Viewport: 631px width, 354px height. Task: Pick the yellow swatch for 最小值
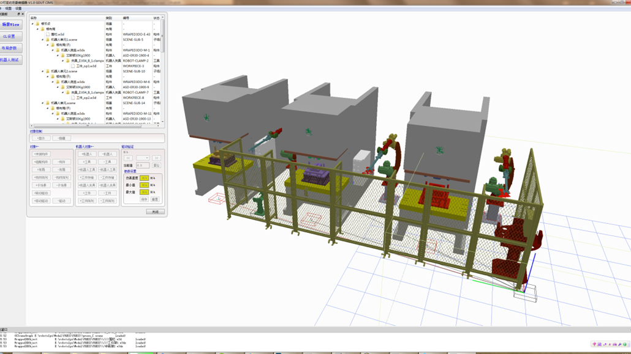click(144, 185)
